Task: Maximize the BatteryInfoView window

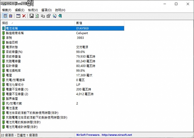Action: click(176, 4)
